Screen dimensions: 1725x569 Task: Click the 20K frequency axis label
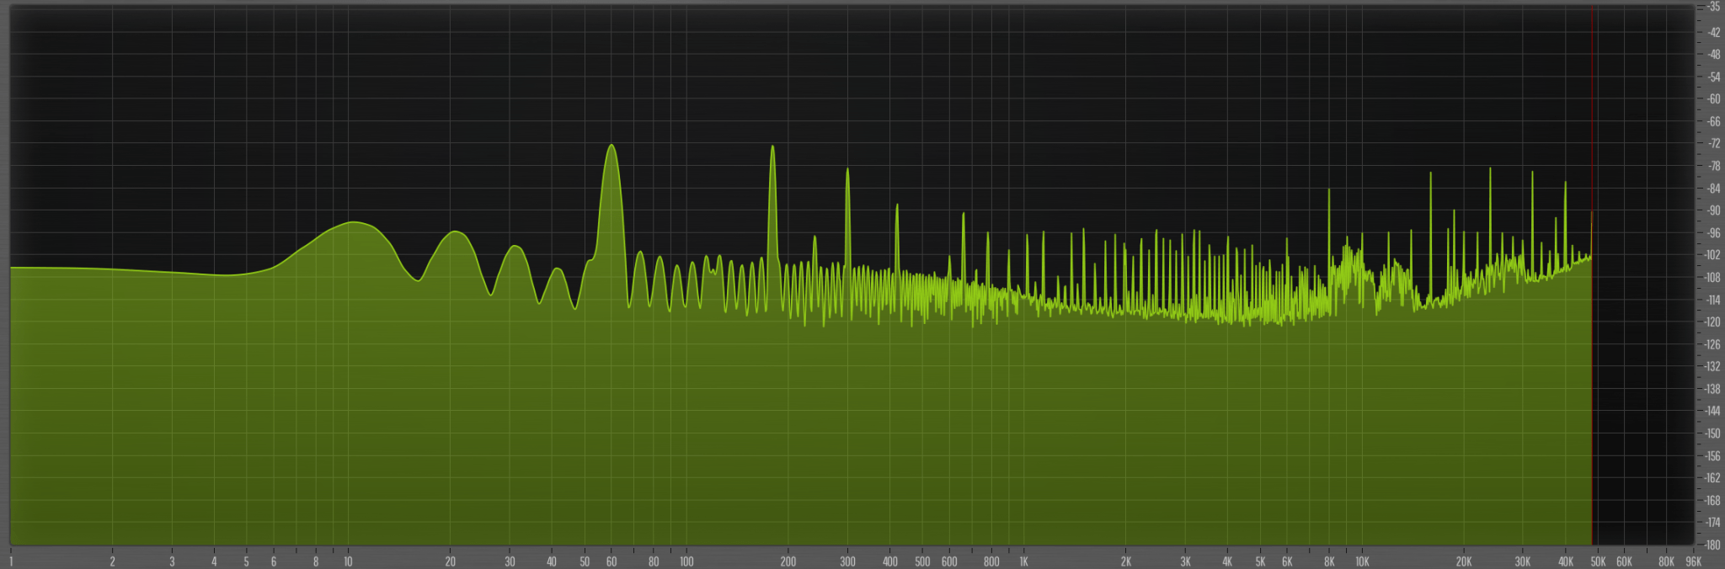[x=1464, y=561]
